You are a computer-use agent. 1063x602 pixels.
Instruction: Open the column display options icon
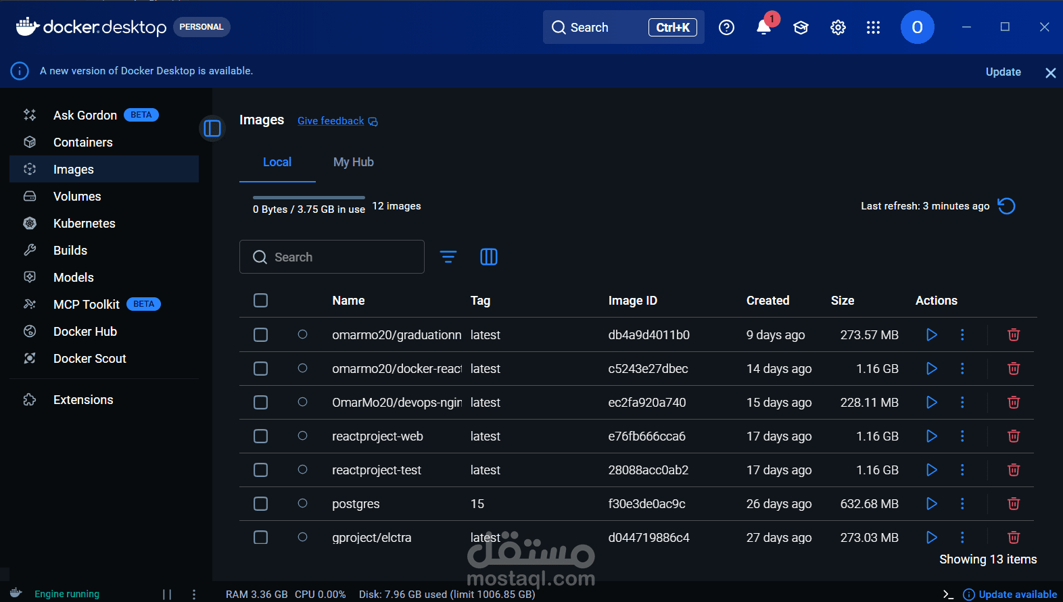(489, 257)
